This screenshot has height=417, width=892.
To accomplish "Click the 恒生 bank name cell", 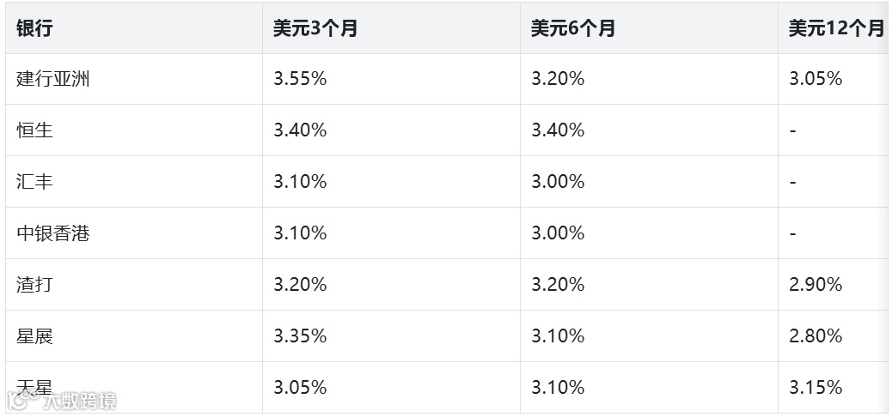I will pos(34,130).
